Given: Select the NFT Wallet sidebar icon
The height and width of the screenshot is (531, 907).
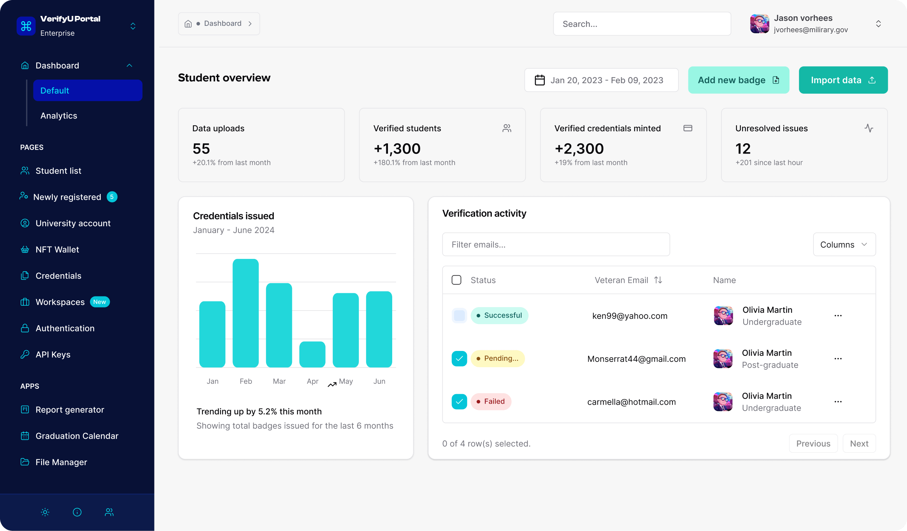Looking at the screenshot, I should [x=24, y=249].
